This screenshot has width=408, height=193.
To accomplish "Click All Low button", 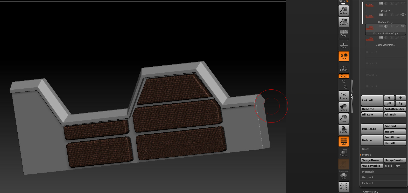I will [x=372, y=115].
